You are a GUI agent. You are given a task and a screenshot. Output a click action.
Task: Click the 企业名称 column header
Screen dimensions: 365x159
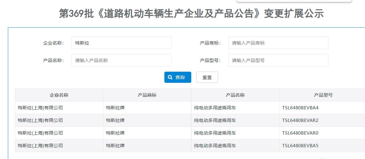point(59,95)
